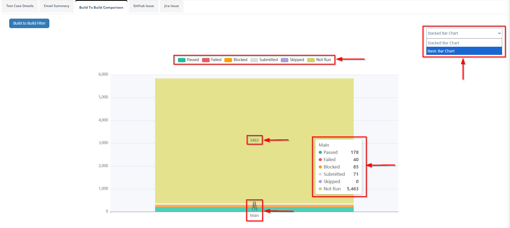Switch to the Email Summary tab
The image size is (510, 228).
tap(56, 6)
